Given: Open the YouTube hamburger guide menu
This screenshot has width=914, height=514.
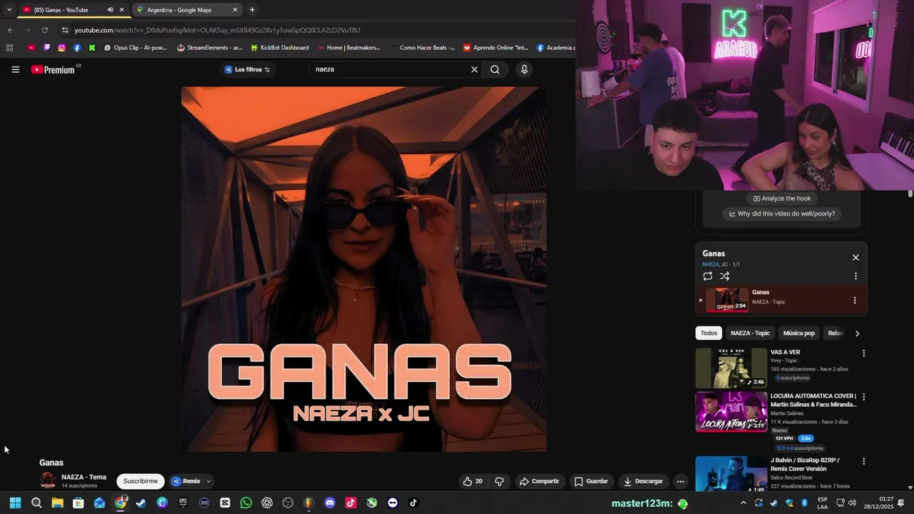Looking at the screenshot, I should point(15,69).
